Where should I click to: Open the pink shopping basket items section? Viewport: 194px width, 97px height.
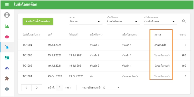(7, 37)
